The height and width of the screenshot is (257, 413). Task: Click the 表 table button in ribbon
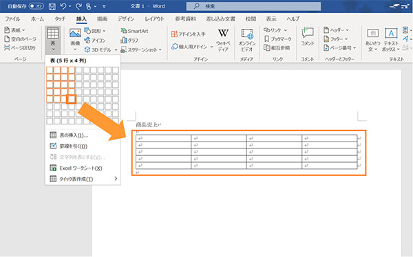53,39
